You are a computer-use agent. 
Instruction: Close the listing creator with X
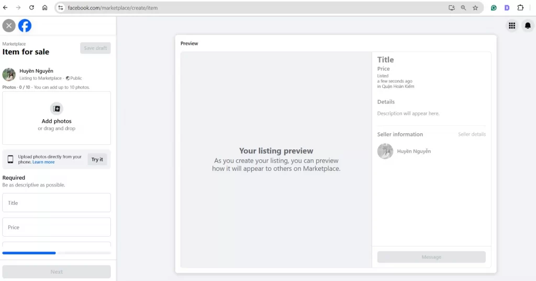tap(9, 26)
